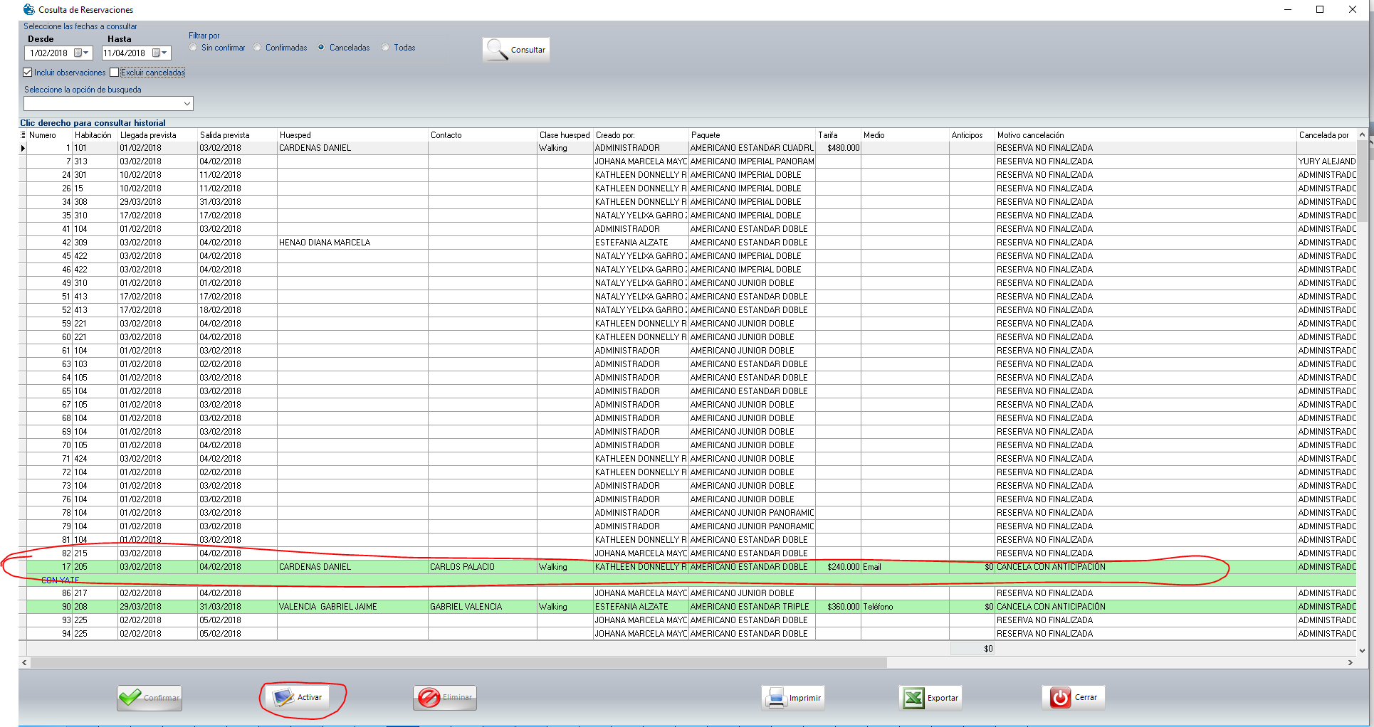Click the red Eliminar prohibition icon
Screen dimensions: 1374x727
pyautogui.click(x=429, y=698)
